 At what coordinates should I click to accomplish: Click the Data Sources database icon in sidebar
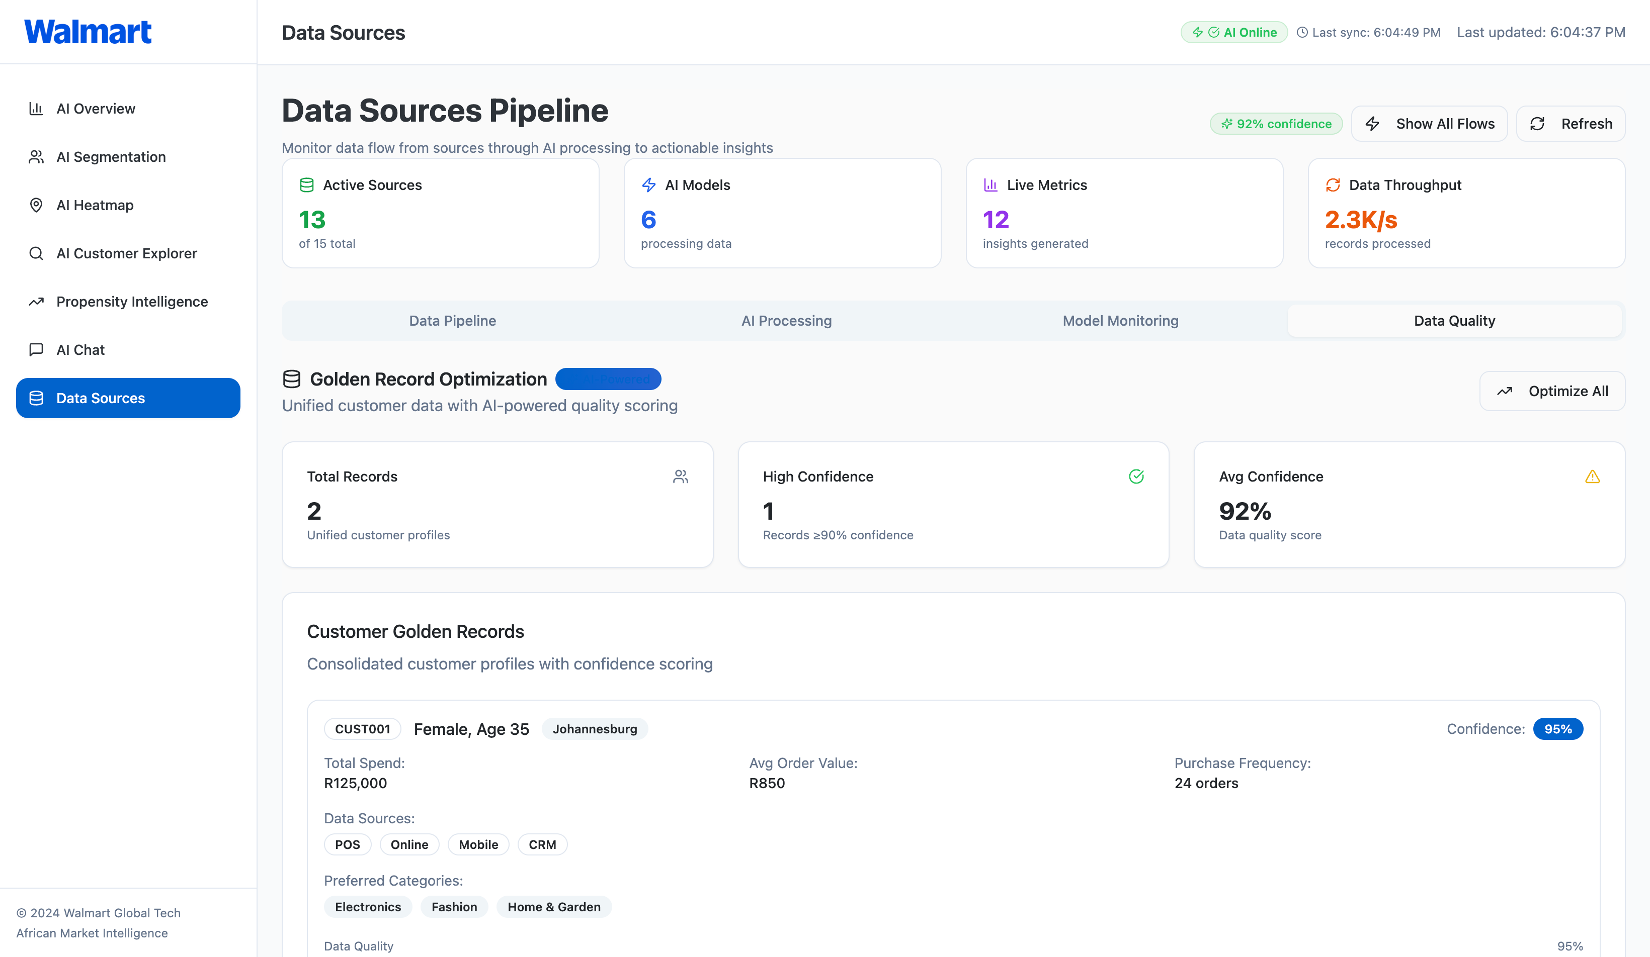(x=36, y=399)
